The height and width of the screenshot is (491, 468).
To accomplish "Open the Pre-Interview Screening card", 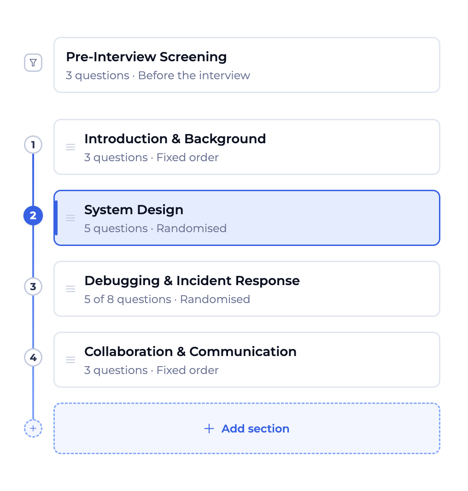I will pyautogui.click(x=247, y=65).
